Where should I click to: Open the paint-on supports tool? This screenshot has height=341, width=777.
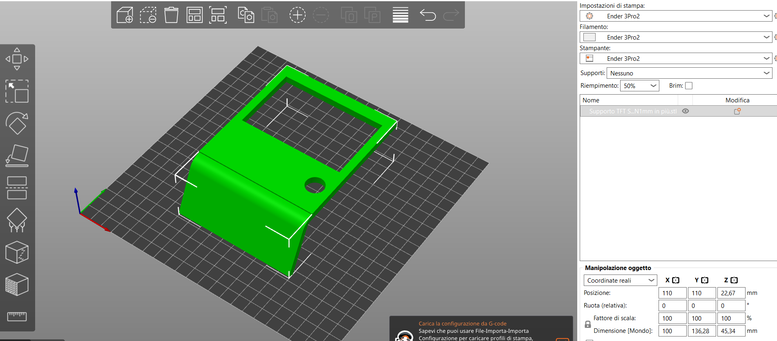point(17,220)
